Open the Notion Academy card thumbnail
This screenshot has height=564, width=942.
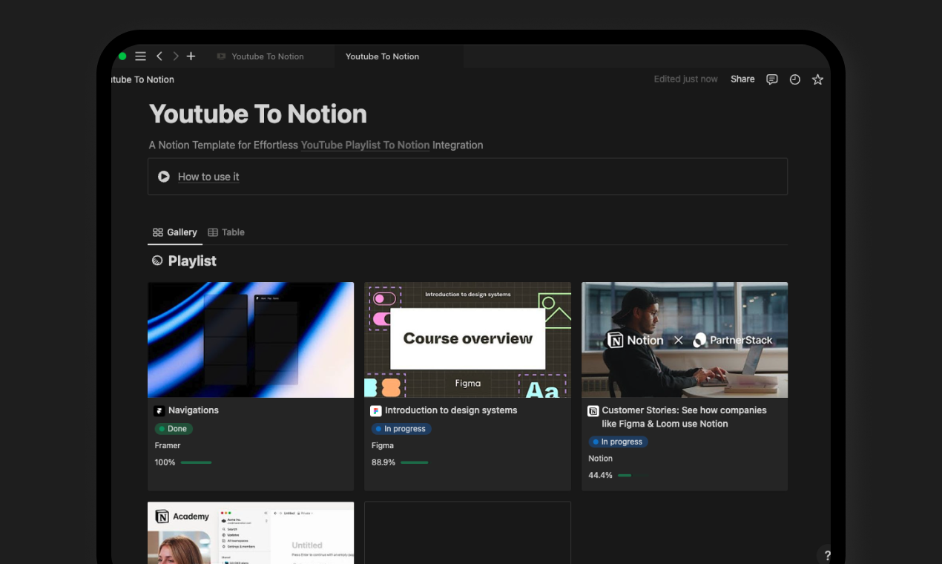point(251,533)
